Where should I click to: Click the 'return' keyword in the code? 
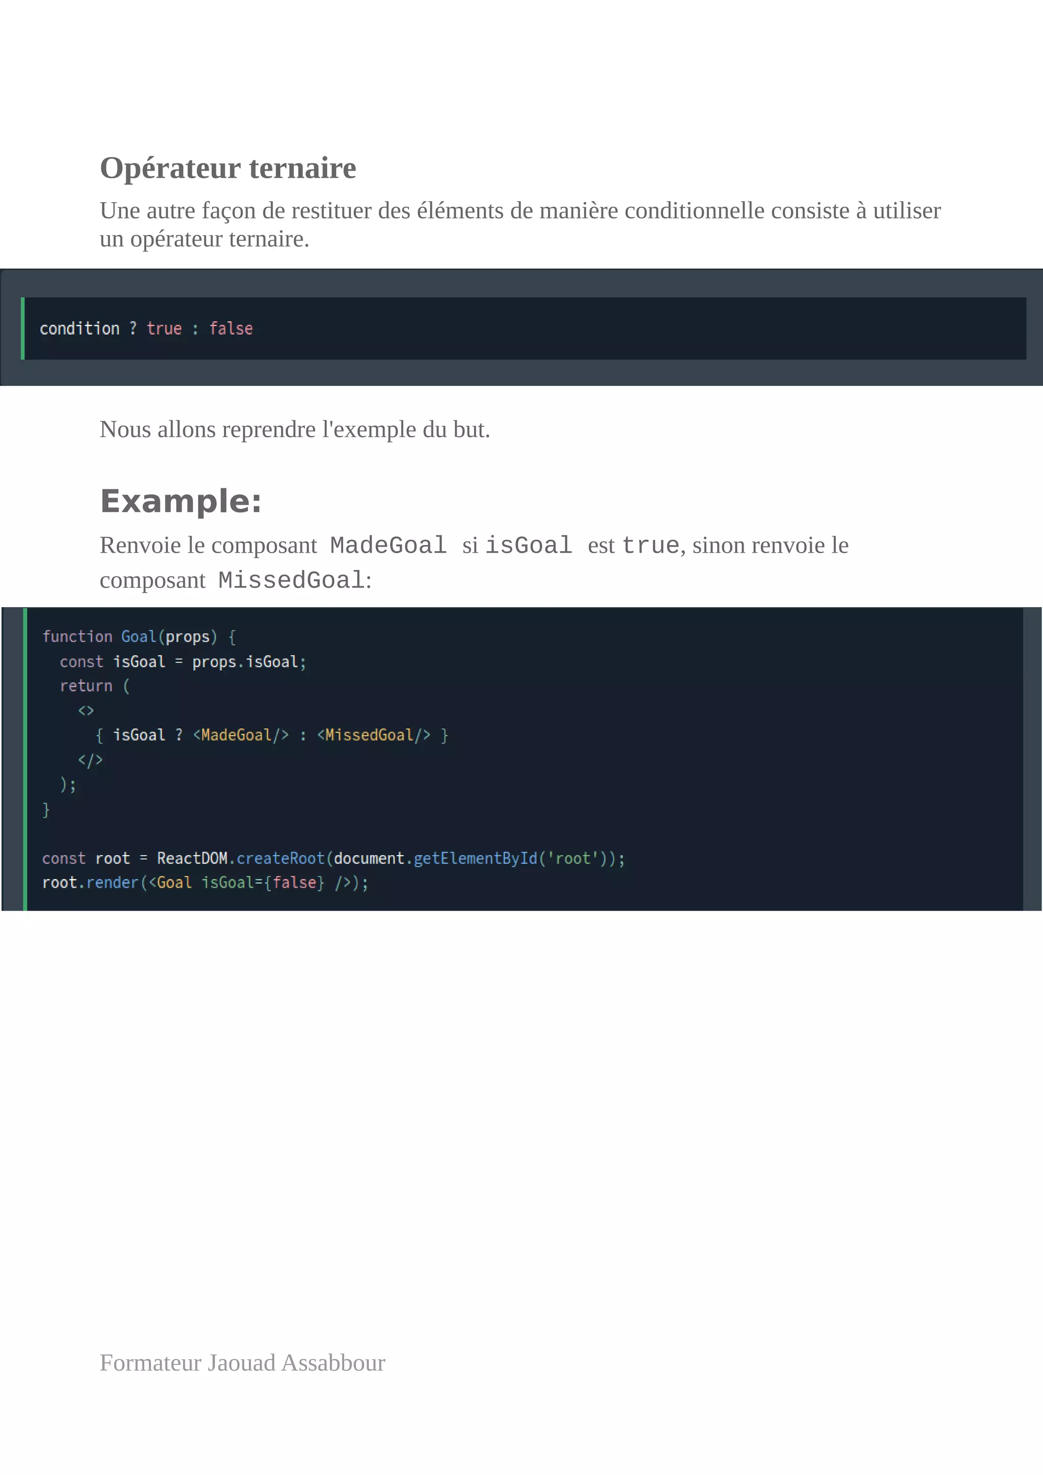click(86, 686)
